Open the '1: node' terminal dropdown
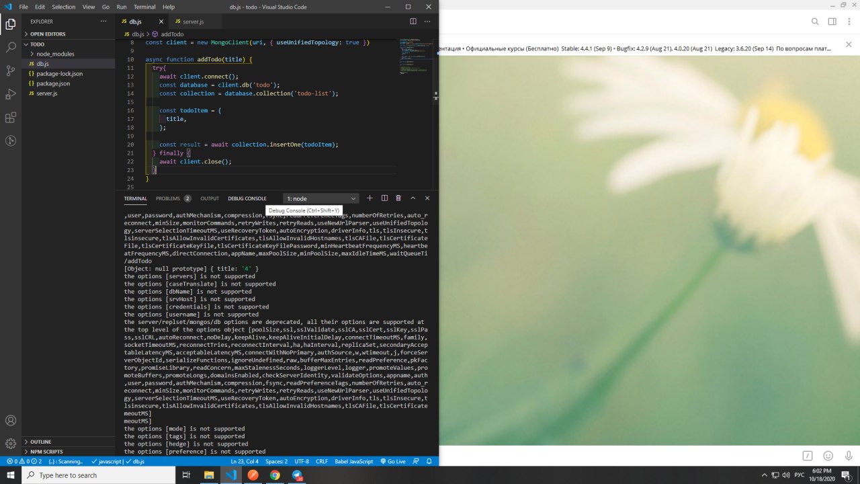The width and height of the screenshot is (860, 484). click(321, 198)
